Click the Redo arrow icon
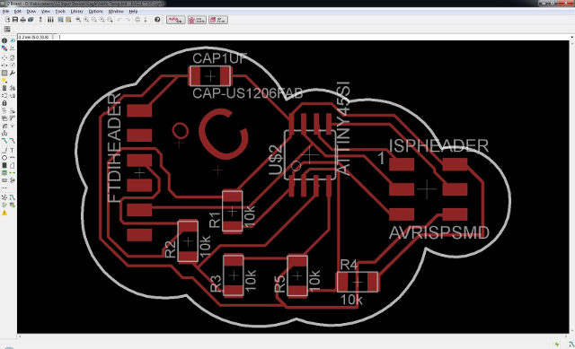Screen dimensions: 575x349 coord(128,20)
